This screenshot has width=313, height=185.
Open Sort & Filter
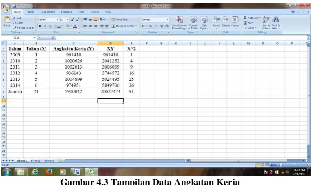266,23
